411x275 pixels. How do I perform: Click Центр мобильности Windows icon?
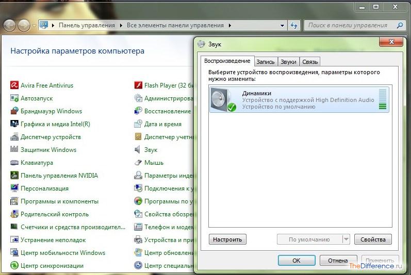coord(14,252)
